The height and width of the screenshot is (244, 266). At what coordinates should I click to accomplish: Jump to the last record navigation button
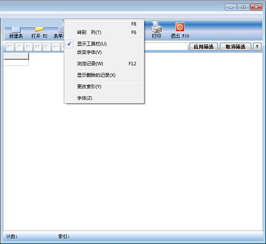coord(37,47)
